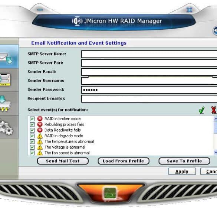Click event list scrollbar up arrow
This screenshot has width=217, height=208.
click(x=216, y=119)
